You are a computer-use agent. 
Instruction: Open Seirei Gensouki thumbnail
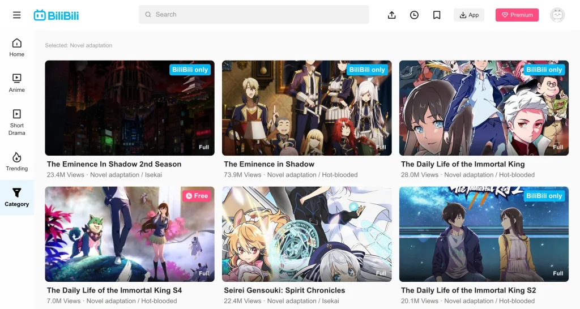(x=306, y=234)
